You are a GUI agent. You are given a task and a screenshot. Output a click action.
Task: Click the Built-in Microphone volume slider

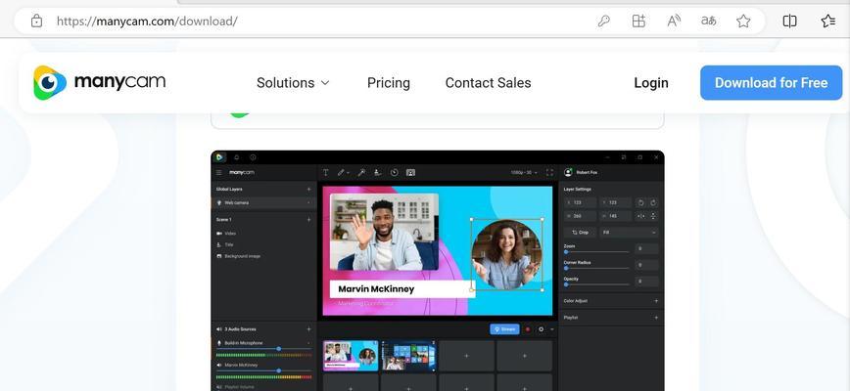pos(264,349)
